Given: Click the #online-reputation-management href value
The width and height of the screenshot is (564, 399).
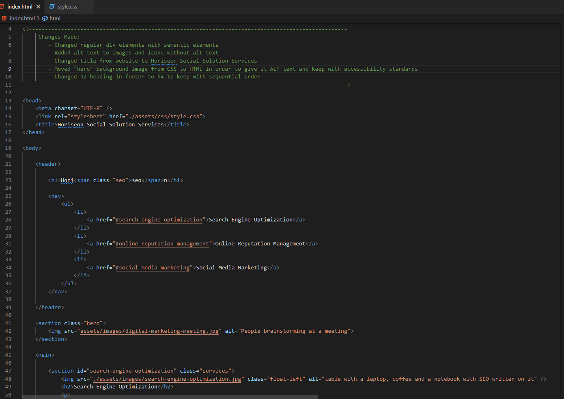Looking at the screenshot, I should [162, 243].
